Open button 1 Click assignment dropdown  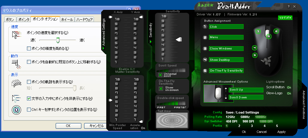(x=226, y=27)
